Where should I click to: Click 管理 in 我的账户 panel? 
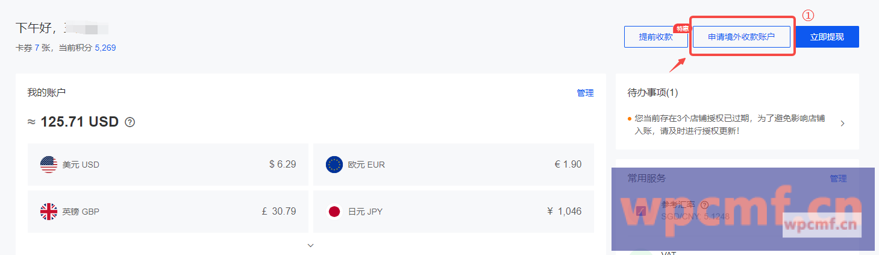click(585, 93)
